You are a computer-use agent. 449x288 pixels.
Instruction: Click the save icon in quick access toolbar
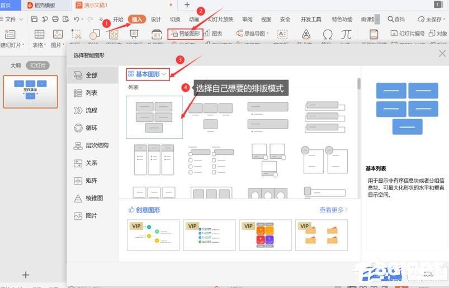(34, 19)
